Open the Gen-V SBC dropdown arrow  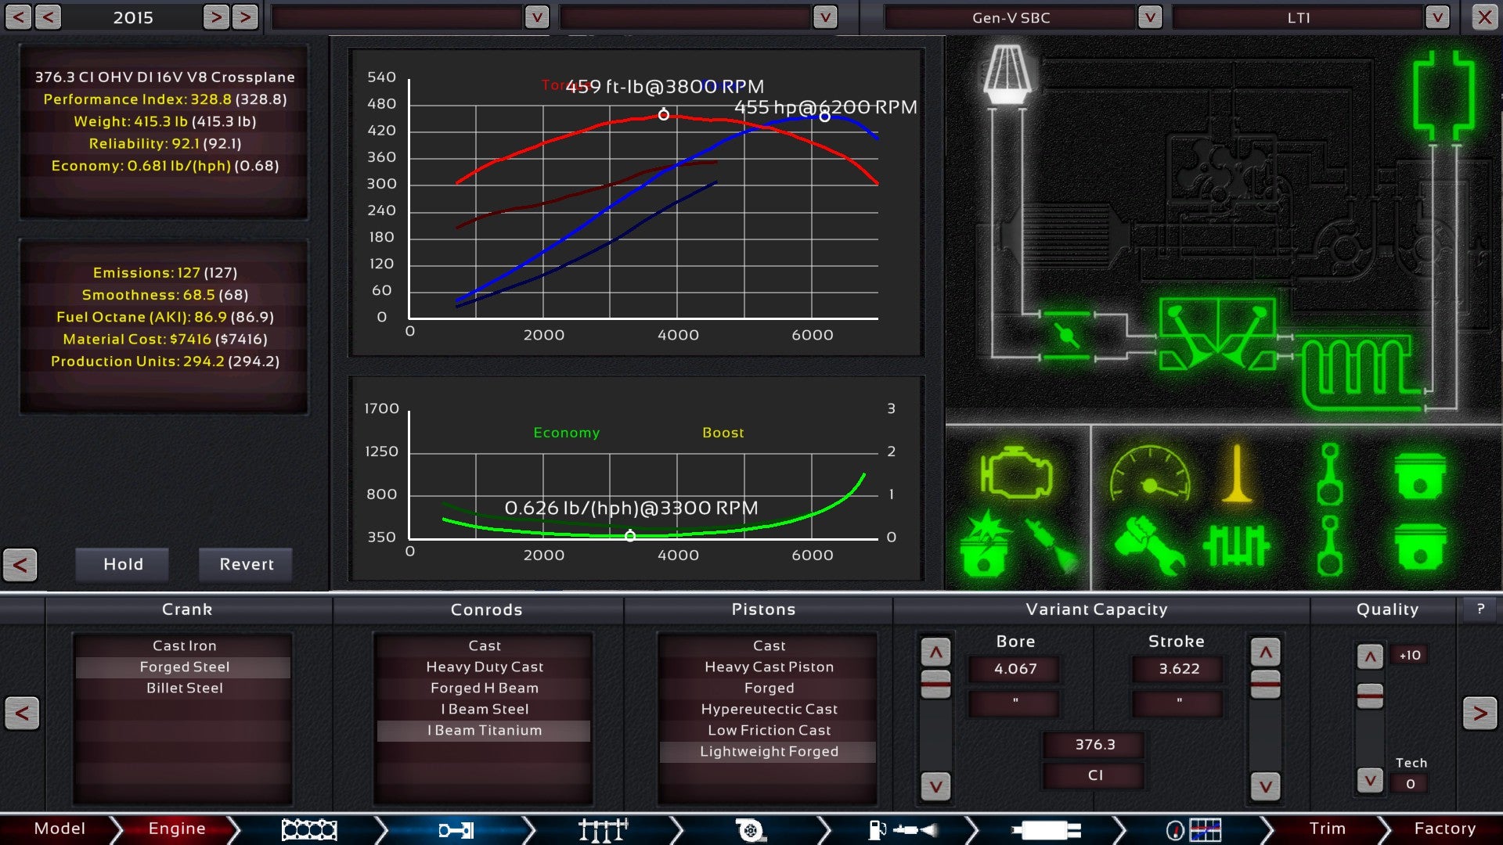(1149, 17)
